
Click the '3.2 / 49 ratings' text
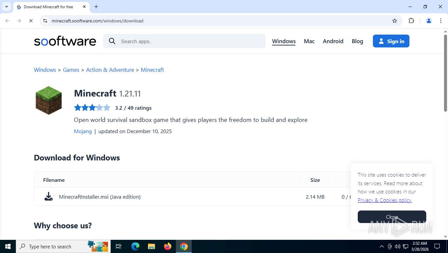click(133, 108)
